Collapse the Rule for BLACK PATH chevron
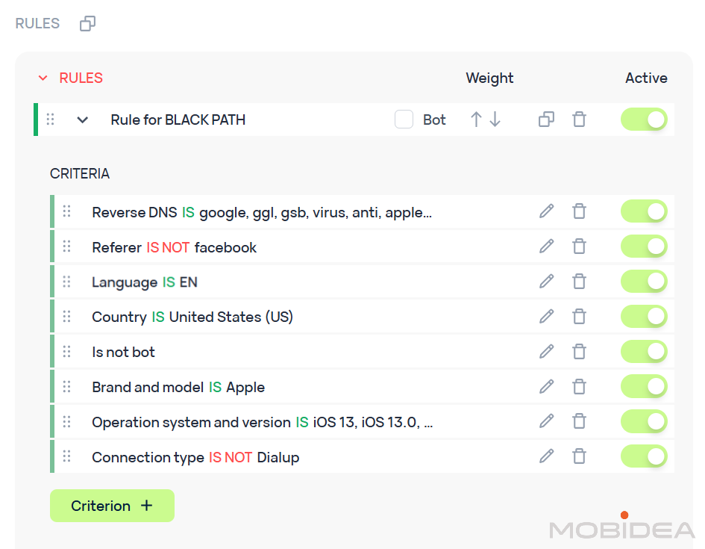705x549 pixels. pos(83,120)
